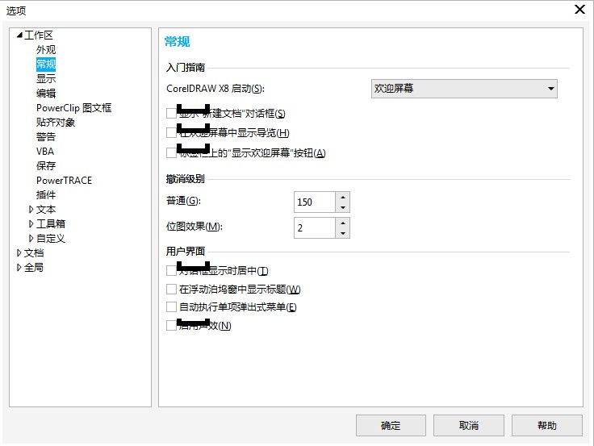Select 外观 in the options tree

pos(46,49)
